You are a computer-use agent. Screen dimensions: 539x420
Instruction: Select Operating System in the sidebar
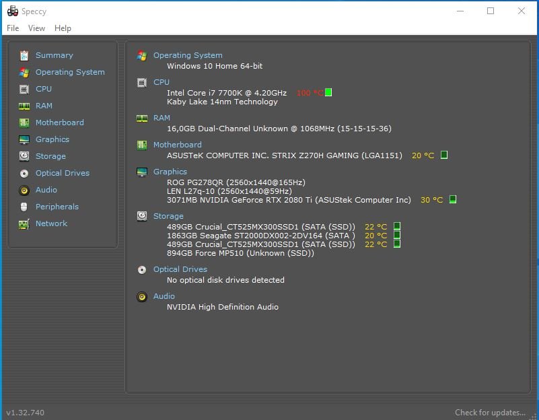point(70,72)
